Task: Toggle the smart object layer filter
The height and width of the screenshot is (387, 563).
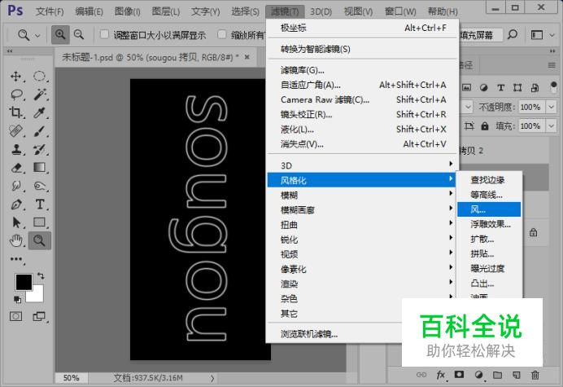Action: click(535, 87)
